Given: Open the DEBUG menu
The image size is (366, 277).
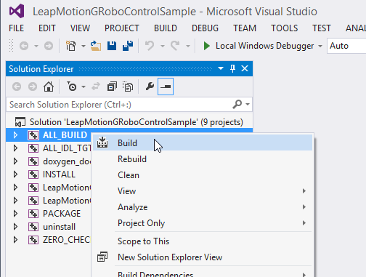Looking at the screenshot, I should coord(205,28).
